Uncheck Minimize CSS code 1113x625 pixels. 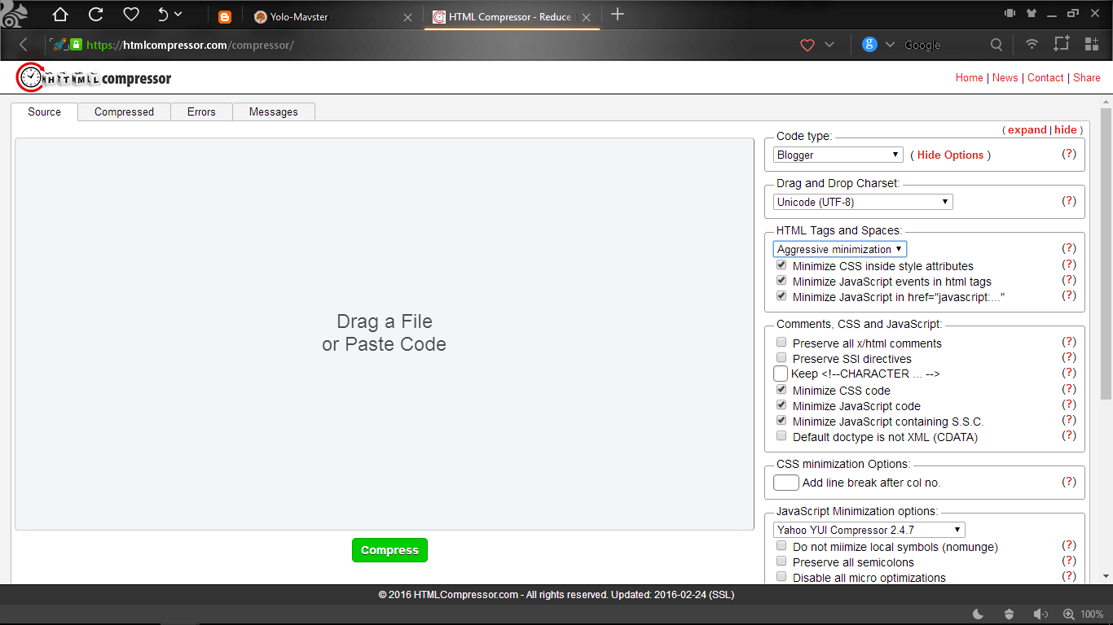click(x=781, y=389)
